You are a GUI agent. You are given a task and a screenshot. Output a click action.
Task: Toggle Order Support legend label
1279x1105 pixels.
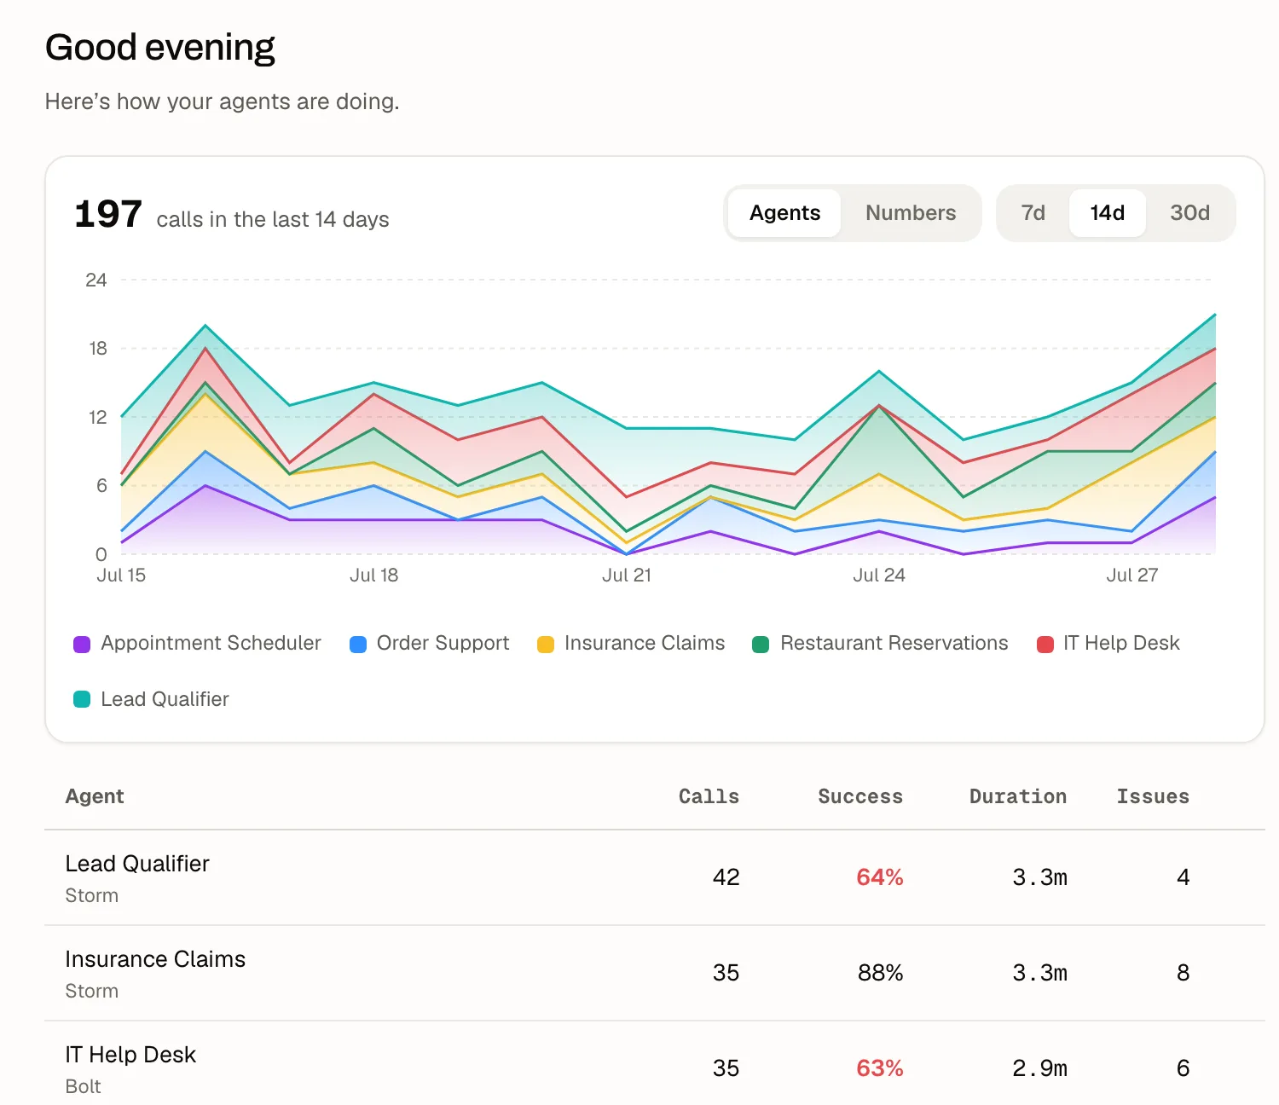[443, 643]
